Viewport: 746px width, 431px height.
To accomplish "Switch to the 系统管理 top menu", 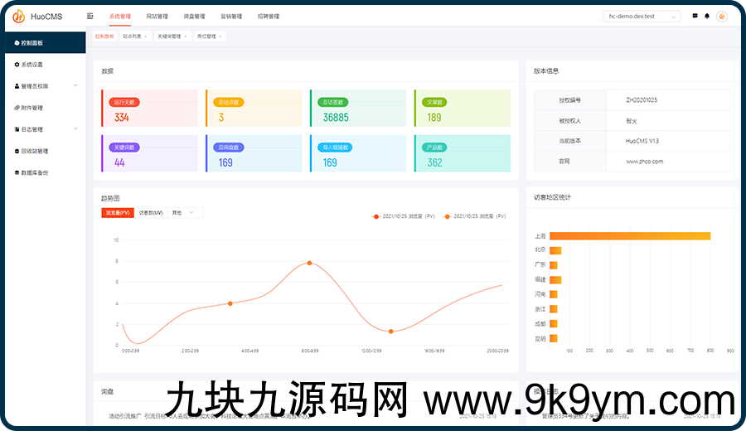I will (x=120, y=17).
